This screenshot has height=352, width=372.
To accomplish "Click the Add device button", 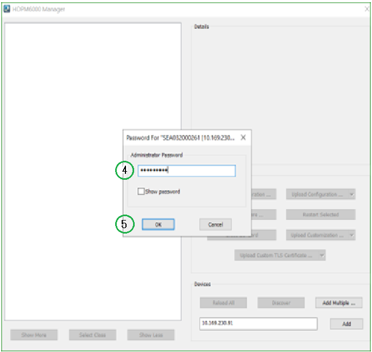I will click(x=346, y=324).
